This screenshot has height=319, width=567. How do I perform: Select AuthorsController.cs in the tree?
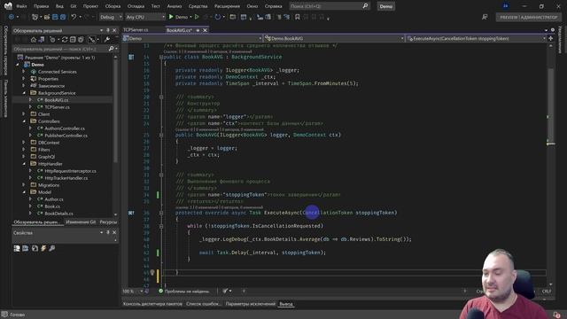coord(65,128)
